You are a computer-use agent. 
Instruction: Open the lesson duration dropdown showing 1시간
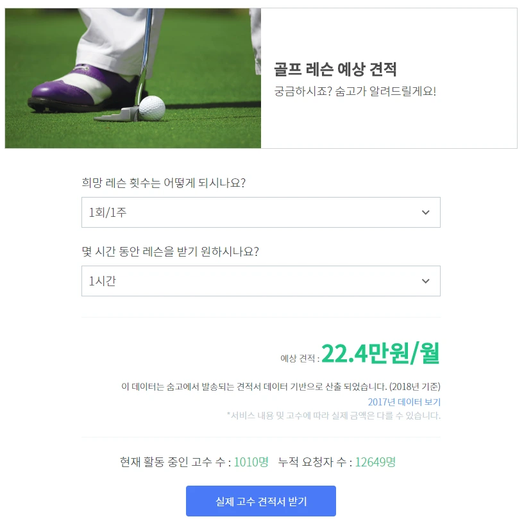(x=260, y=281)
